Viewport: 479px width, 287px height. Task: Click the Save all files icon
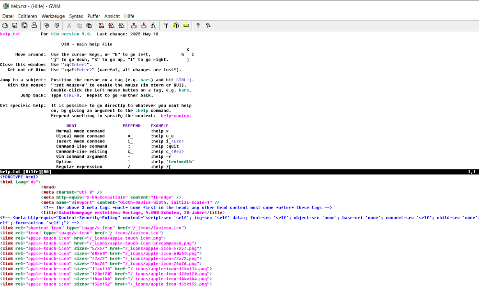(x=24, y=26)
